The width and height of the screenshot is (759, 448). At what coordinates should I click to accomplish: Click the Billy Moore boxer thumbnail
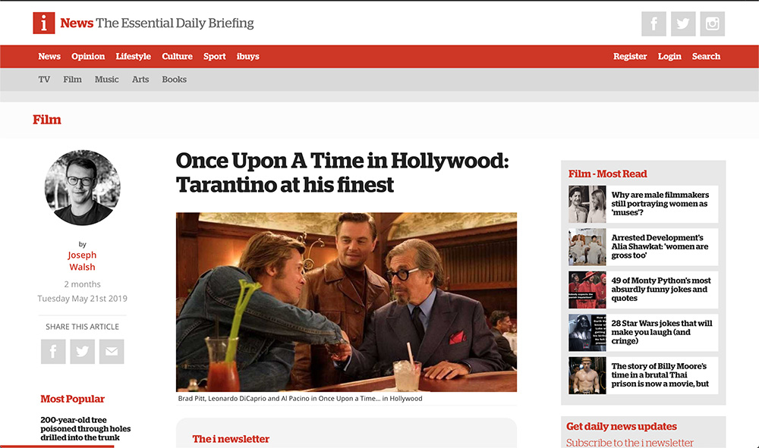click(x=587, y=375)
